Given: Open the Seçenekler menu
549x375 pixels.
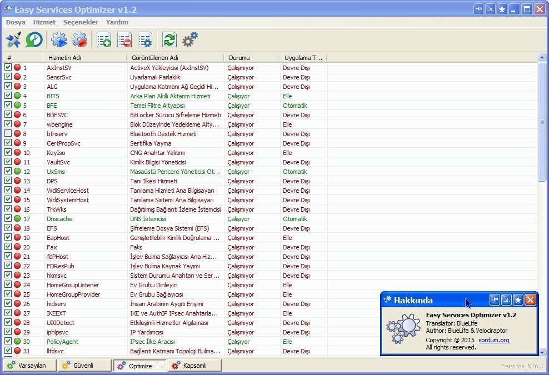Looking at the screenshot, I should coord(81,22).
